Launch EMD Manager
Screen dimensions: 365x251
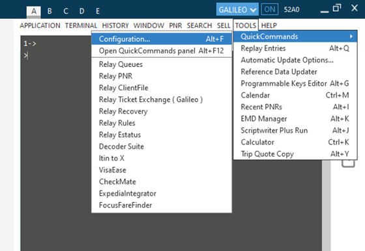(x=295, y=118)
